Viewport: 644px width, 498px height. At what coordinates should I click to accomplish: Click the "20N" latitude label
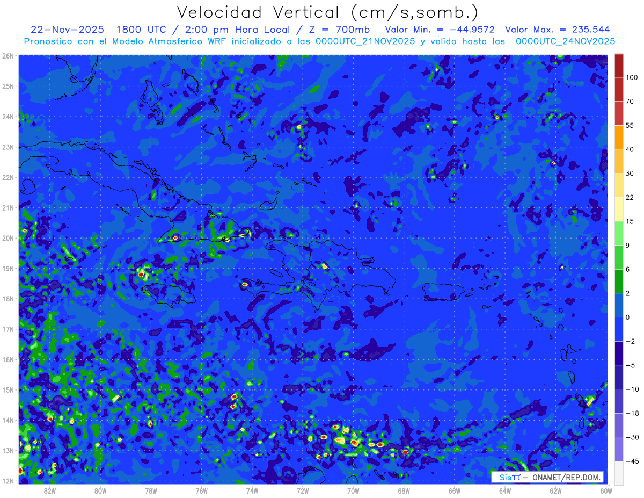9,238
